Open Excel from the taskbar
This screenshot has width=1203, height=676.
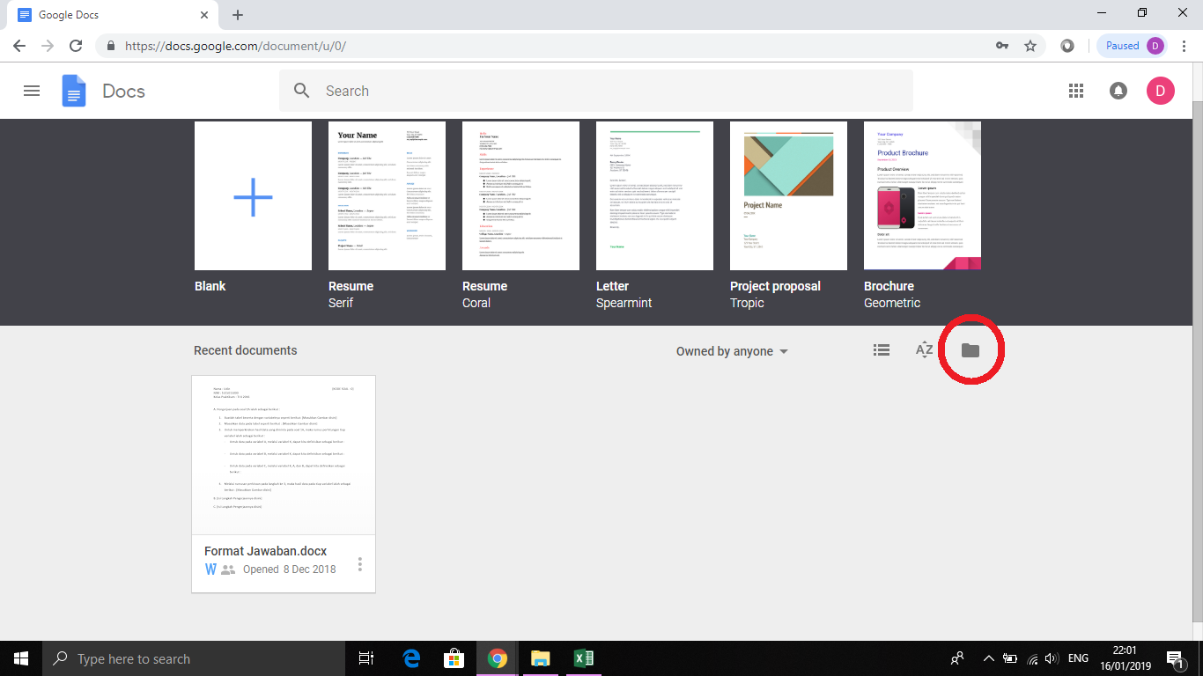click(583, 658)
